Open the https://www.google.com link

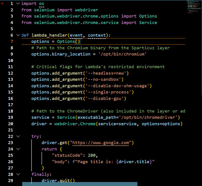pyautogui.click(x=101, y=143)
